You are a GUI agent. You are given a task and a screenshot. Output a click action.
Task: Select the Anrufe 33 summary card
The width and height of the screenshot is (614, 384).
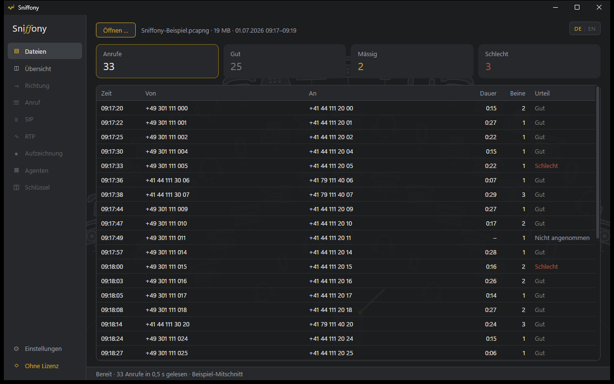point(157,61)
